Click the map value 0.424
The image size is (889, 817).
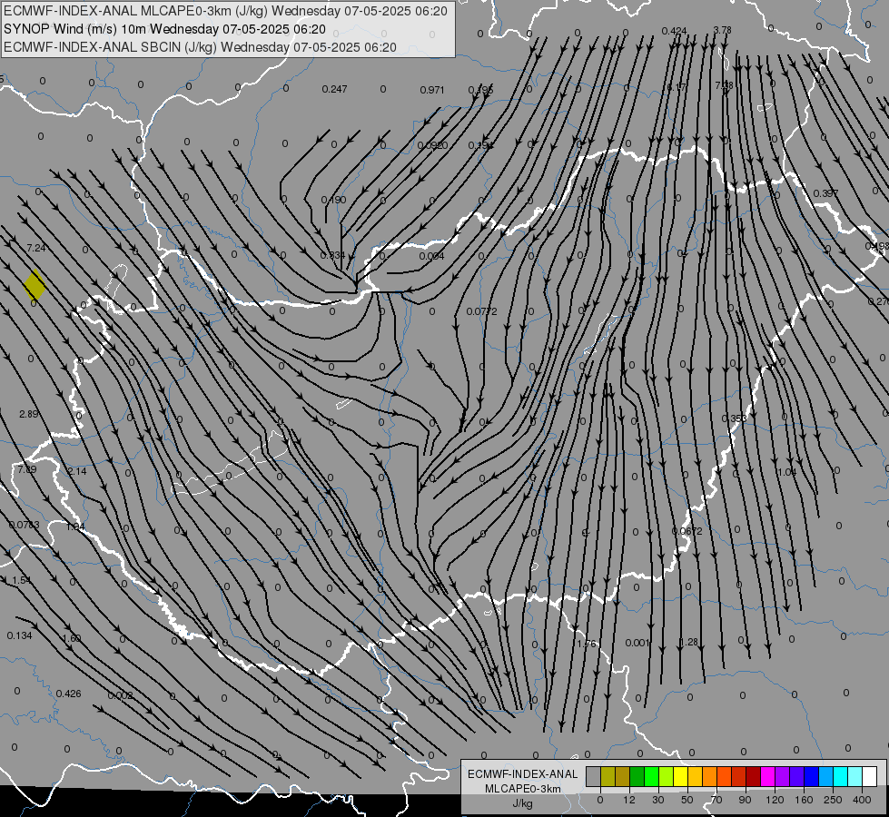(674, 31)
